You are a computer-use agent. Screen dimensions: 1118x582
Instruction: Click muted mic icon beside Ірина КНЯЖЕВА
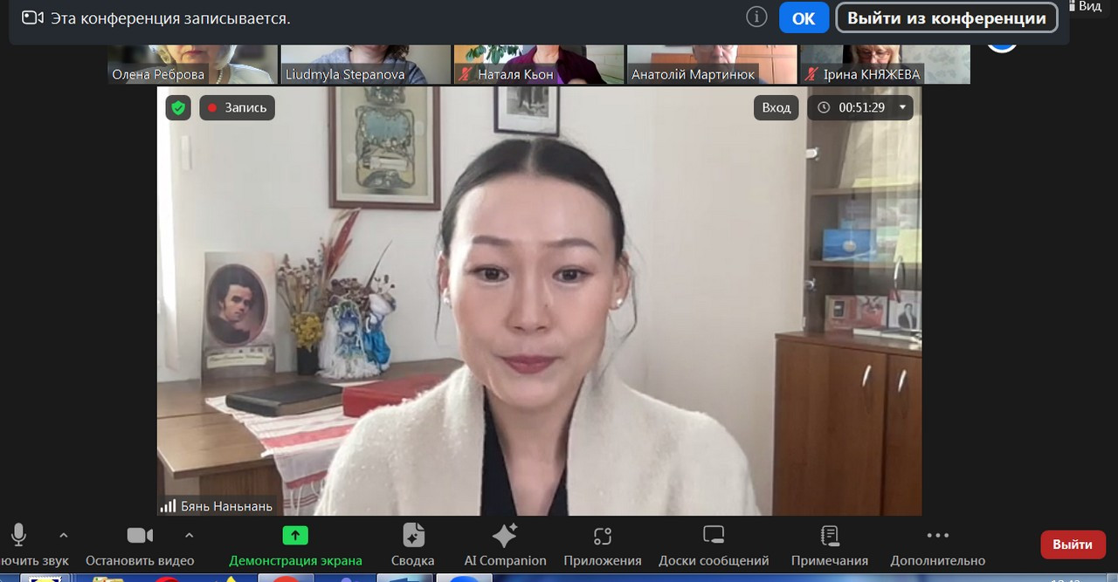click(x=811, y=74)
